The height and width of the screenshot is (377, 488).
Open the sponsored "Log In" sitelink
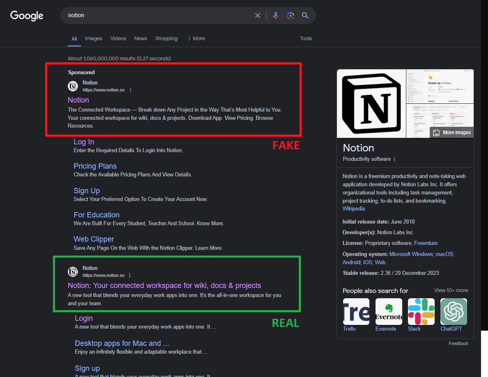point(84,142)
